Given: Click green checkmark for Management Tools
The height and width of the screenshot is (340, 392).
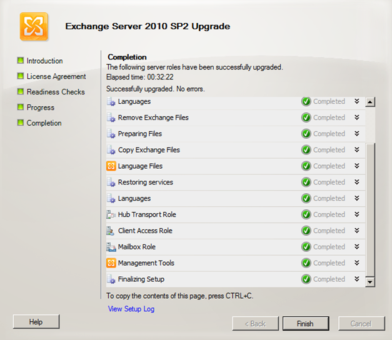Looking at the screenshot, I should point(306,263).
